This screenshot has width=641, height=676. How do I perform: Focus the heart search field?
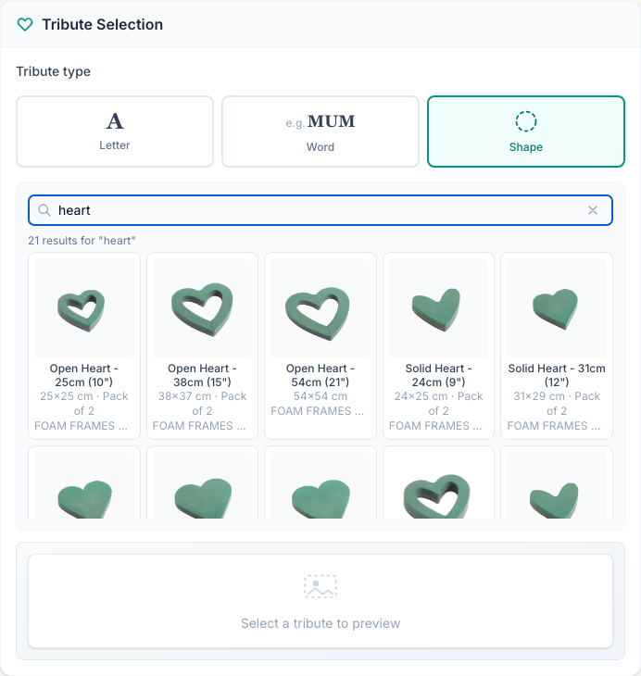pos(320,210)
